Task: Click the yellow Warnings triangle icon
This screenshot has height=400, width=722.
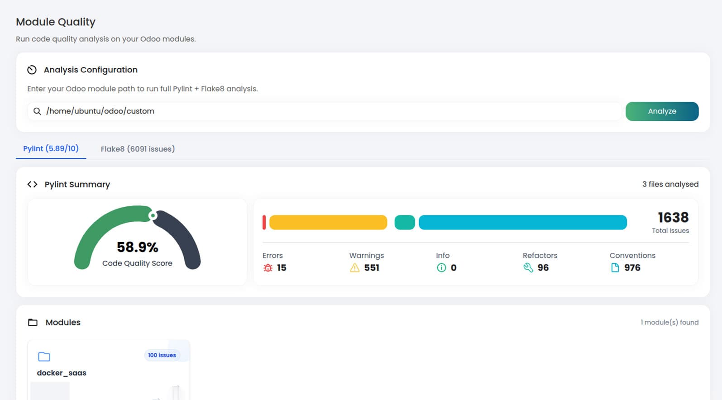Action: click(x=354, y=268)
